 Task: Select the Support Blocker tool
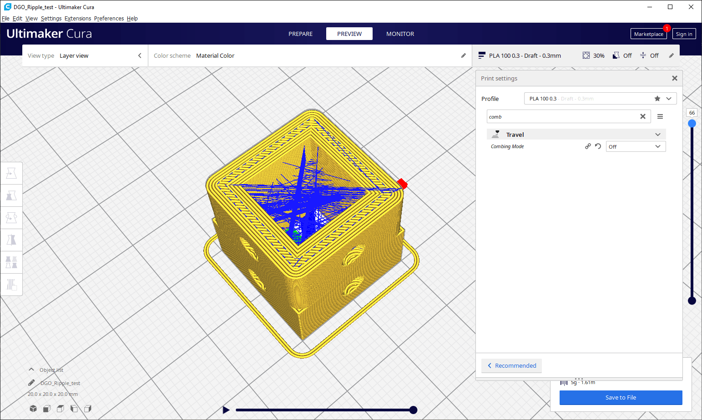(11, 285)
